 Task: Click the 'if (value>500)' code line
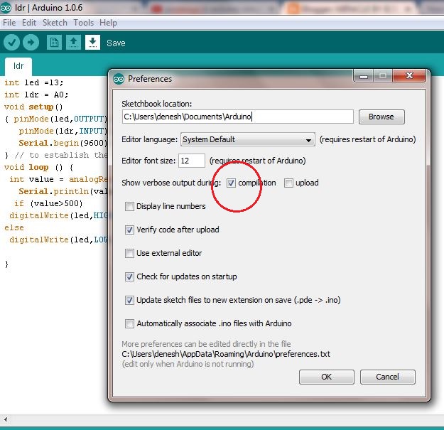[48, 204]
